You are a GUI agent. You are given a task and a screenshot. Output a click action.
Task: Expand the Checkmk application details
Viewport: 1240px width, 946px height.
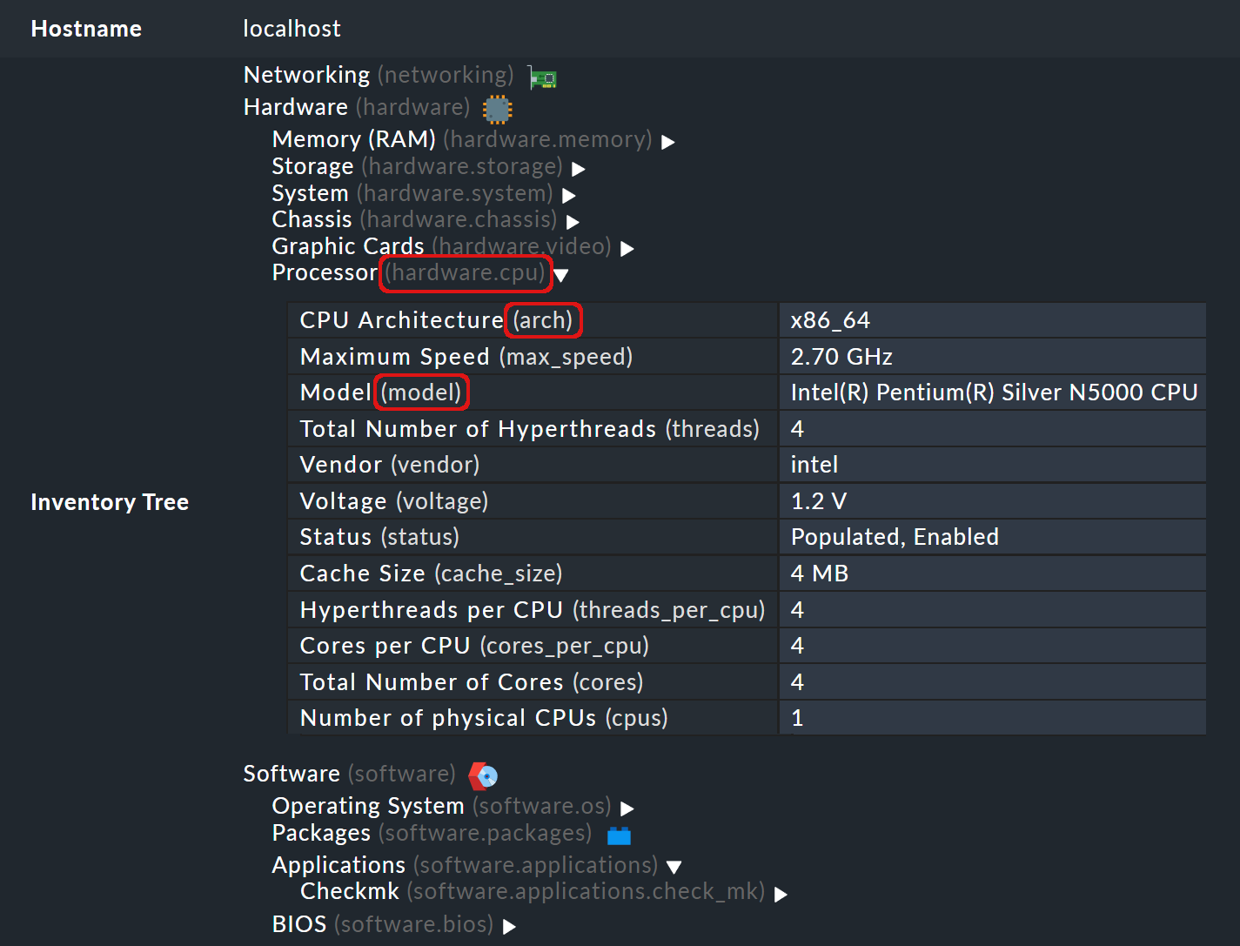click(781, 894)
